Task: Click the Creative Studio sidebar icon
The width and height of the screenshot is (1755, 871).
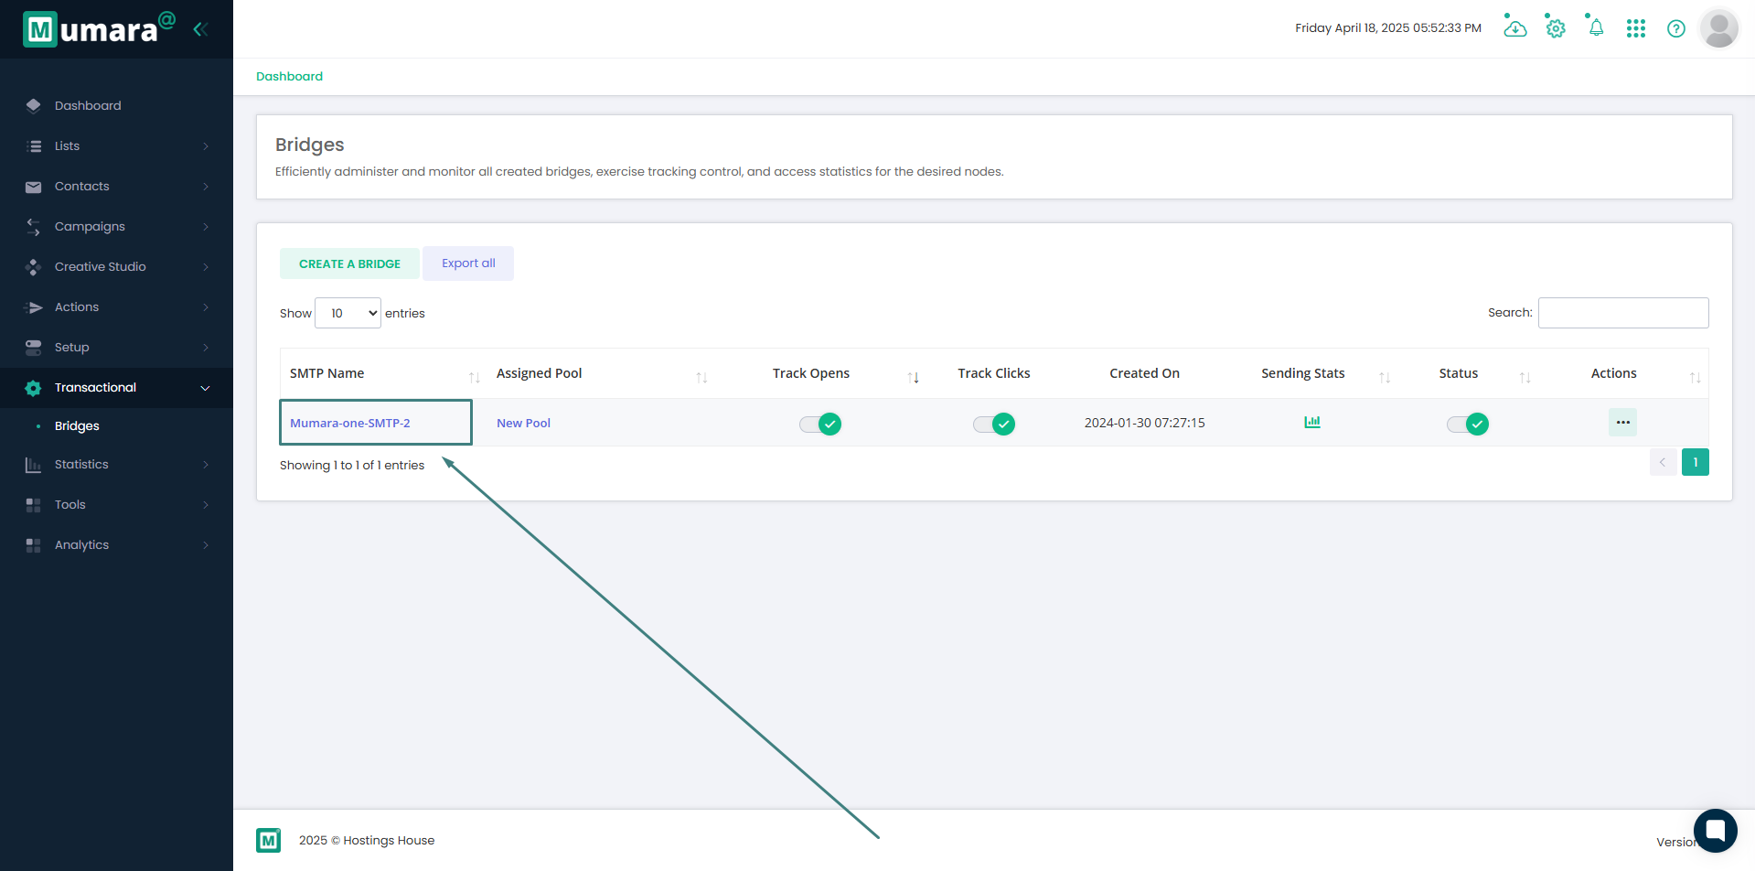Action: 34,267
